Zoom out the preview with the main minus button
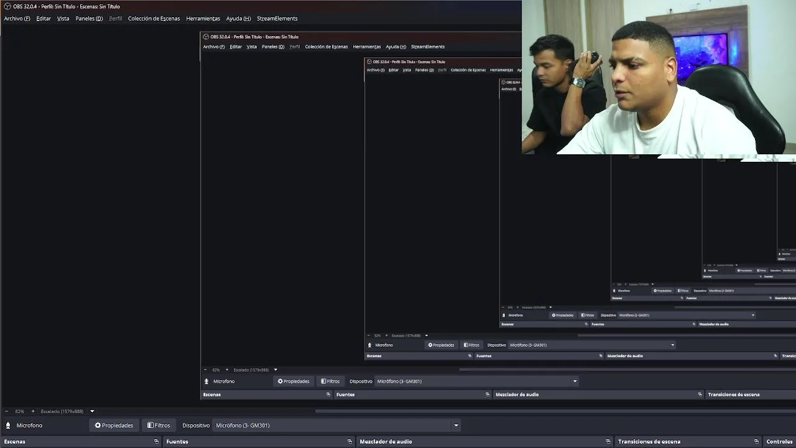This screenshot has width=796, height=448. pos(7,411)
